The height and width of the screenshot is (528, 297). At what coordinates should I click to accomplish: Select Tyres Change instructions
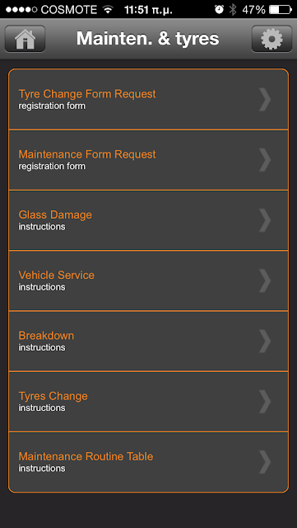tap(148, 402)
